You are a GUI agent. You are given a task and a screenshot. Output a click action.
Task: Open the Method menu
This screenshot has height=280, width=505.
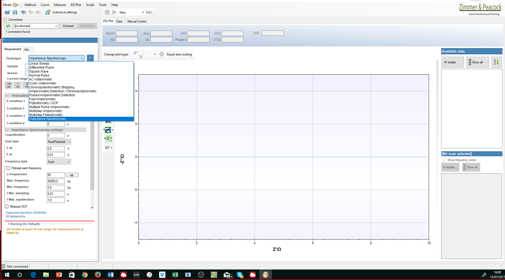[30, 5]
